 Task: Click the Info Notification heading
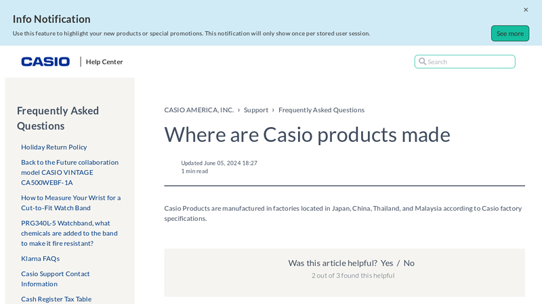(51, 20)
